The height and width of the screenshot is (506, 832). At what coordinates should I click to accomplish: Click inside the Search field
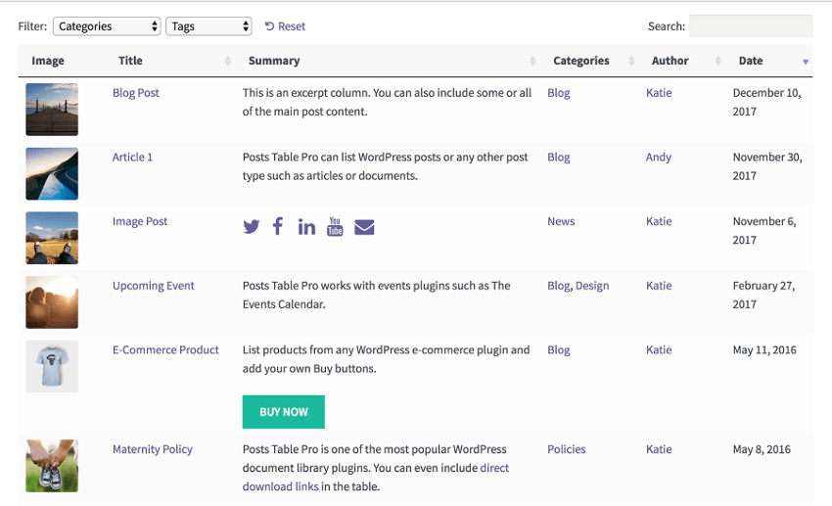tap(750, 26)
